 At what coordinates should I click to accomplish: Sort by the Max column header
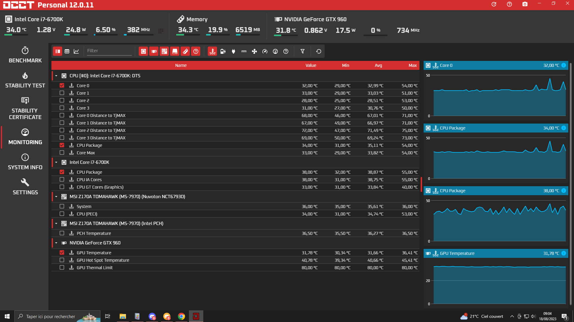pyautogui.click(x=413, y=65)
